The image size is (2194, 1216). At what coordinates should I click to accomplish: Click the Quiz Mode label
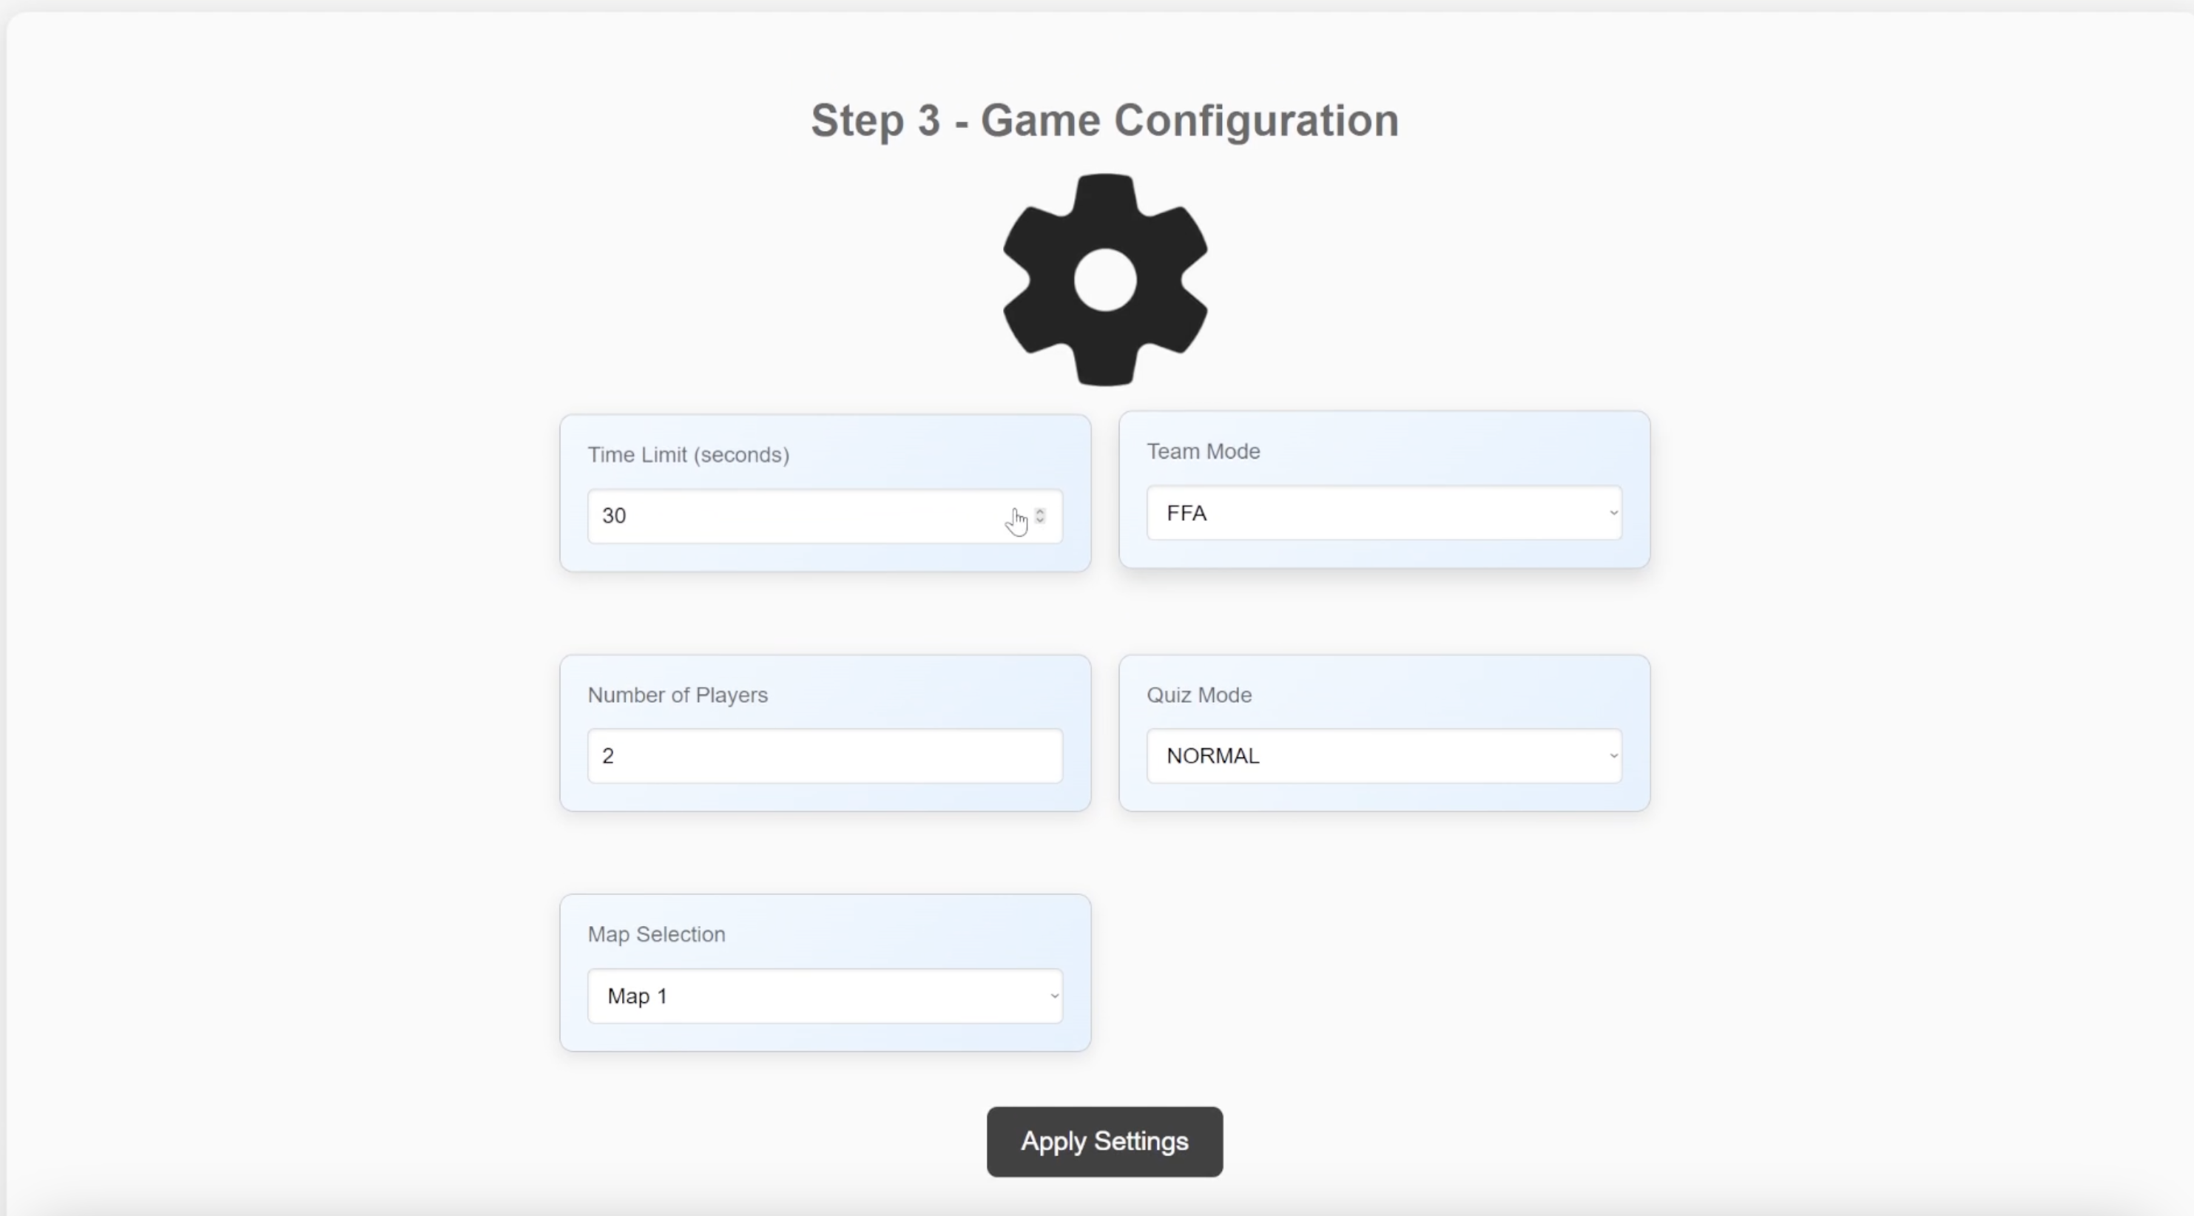(x=1198, y=695)
